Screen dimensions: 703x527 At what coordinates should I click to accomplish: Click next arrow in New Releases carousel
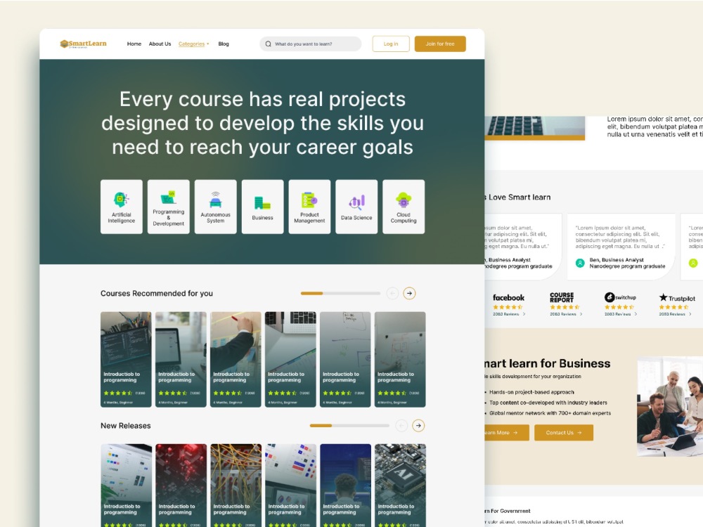(x=418, y=425)
